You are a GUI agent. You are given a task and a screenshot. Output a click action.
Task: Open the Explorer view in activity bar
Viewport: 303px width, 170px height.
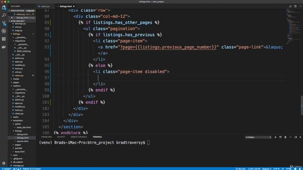click(4, 8)
